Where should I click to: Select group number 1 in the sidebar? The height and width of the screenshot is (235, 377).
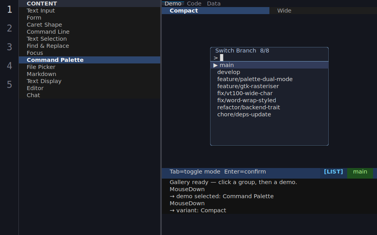(x=9, y=9)
